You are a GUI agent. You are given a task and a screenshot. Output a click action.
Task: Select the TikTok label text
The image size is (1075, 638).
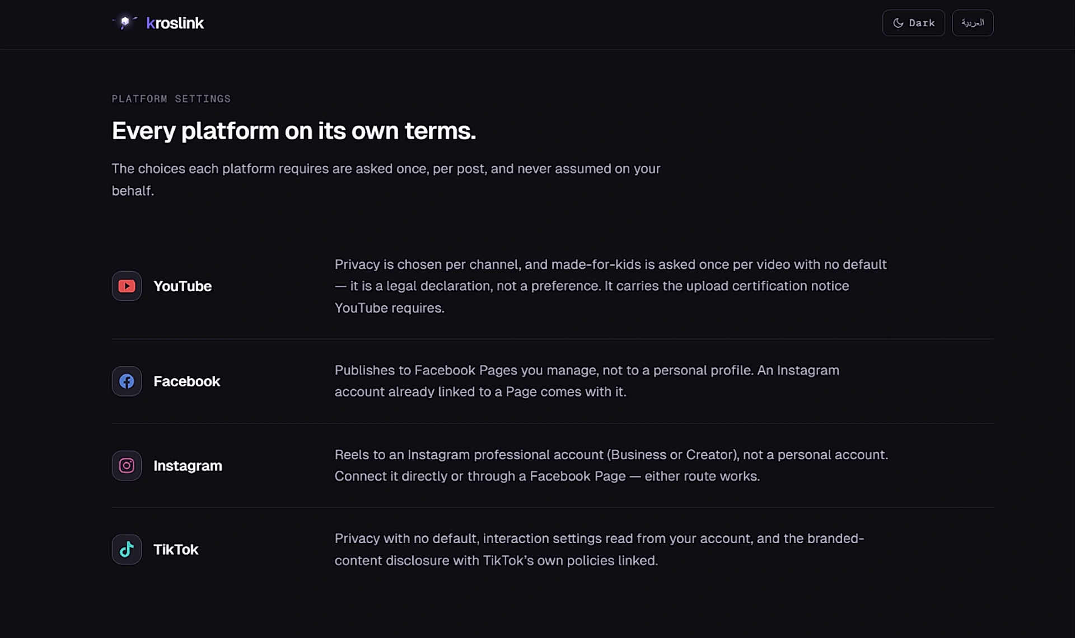[x=176, y=550]
